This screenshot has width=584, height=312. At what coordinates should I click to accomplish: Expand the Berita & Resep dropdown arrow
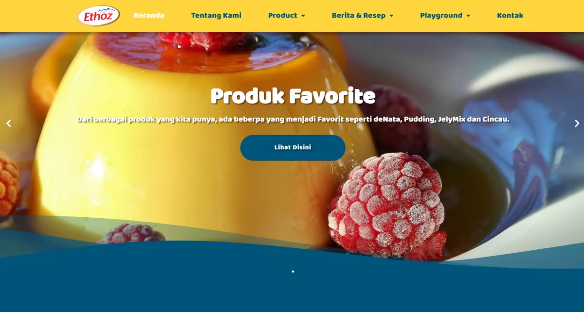click(391, 16)
